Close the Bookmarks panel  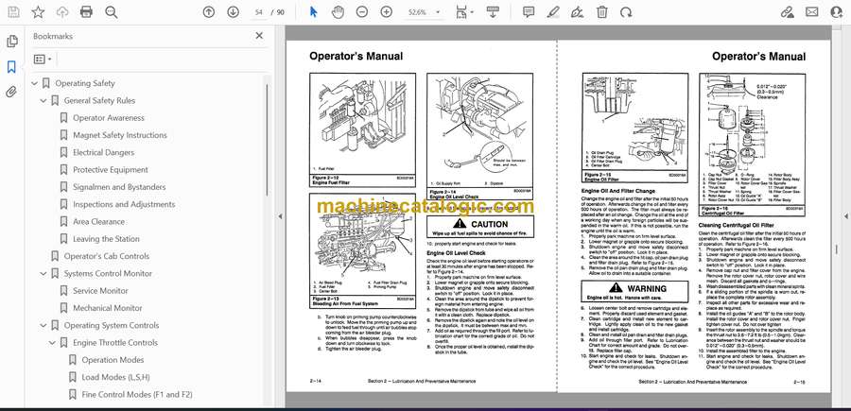259,36
